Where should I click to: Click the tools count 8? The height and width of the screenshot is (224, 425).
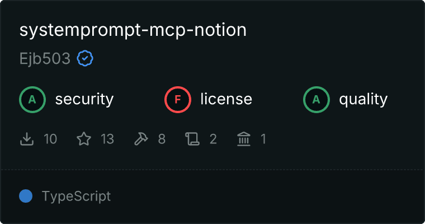tap(162, 139)
